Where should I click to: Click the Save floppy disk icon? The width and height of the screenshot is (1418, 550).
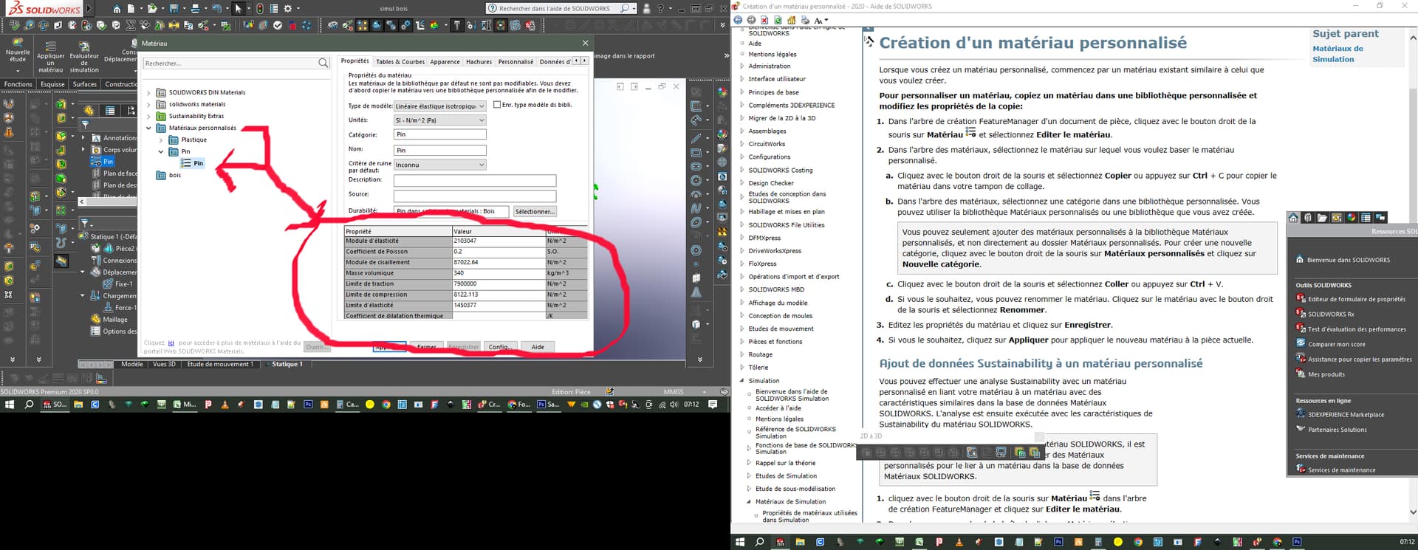(174, 9)
